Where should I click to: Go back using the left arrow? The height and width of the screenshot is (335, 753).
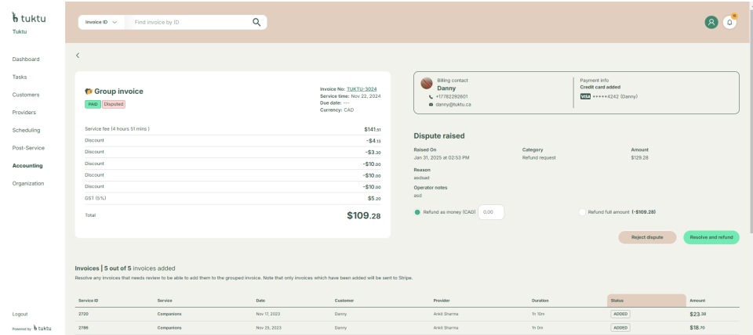[x=78, y=55]
